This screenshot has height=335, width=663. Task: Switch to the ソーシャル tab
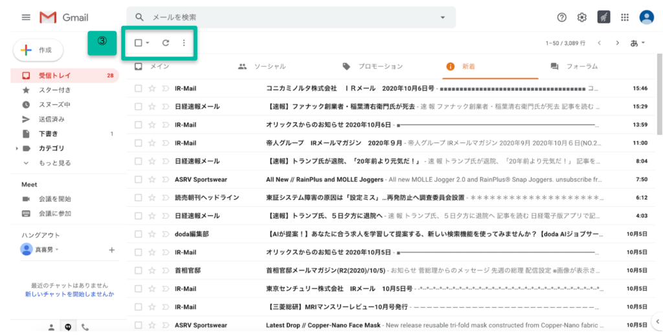point(262,67)
